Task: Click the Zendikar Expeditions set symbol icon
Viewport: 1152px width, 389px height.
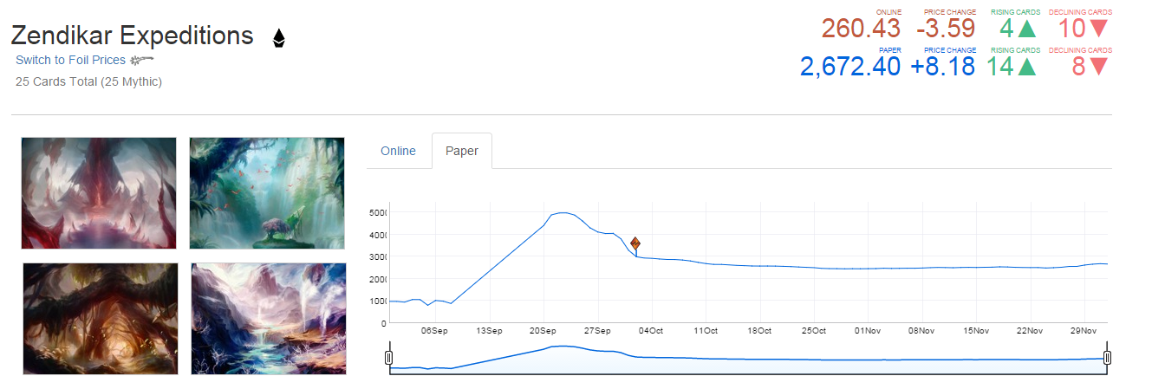Action: click(278, 38)
